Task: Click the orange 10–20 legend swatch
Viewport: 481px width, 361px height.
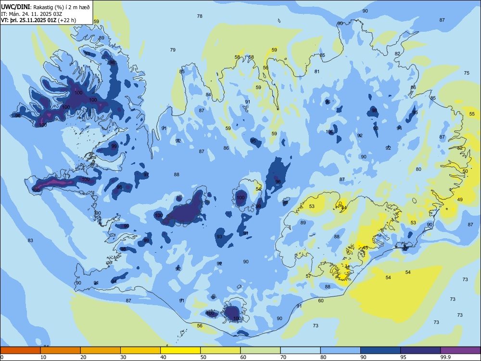Action: tap(61, 350)
